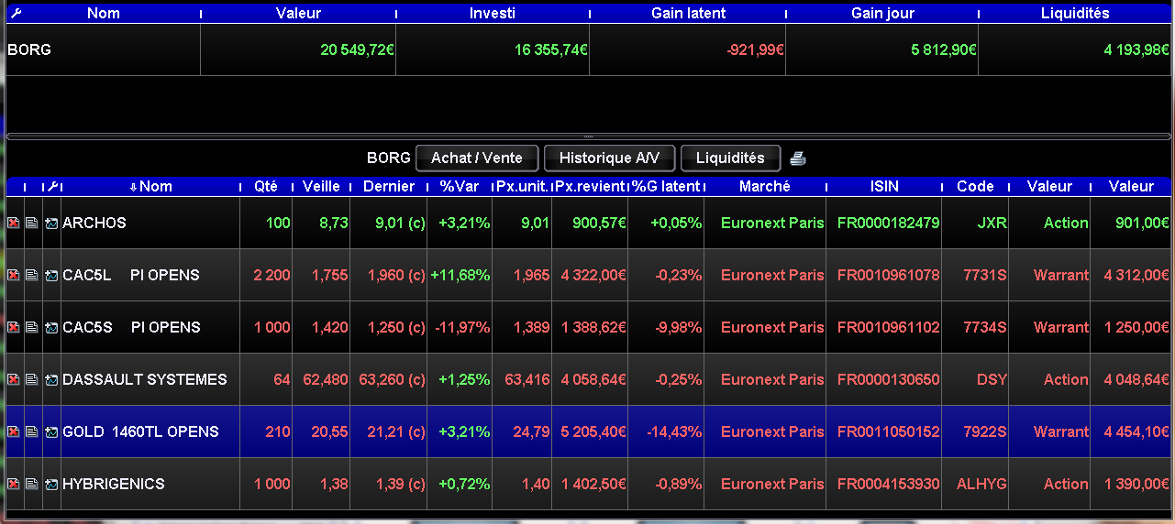The width and height of the screenshot is (1175, 524).
Task: Open the chart icon for CAC5L row
Action: [x=51, y=275]
